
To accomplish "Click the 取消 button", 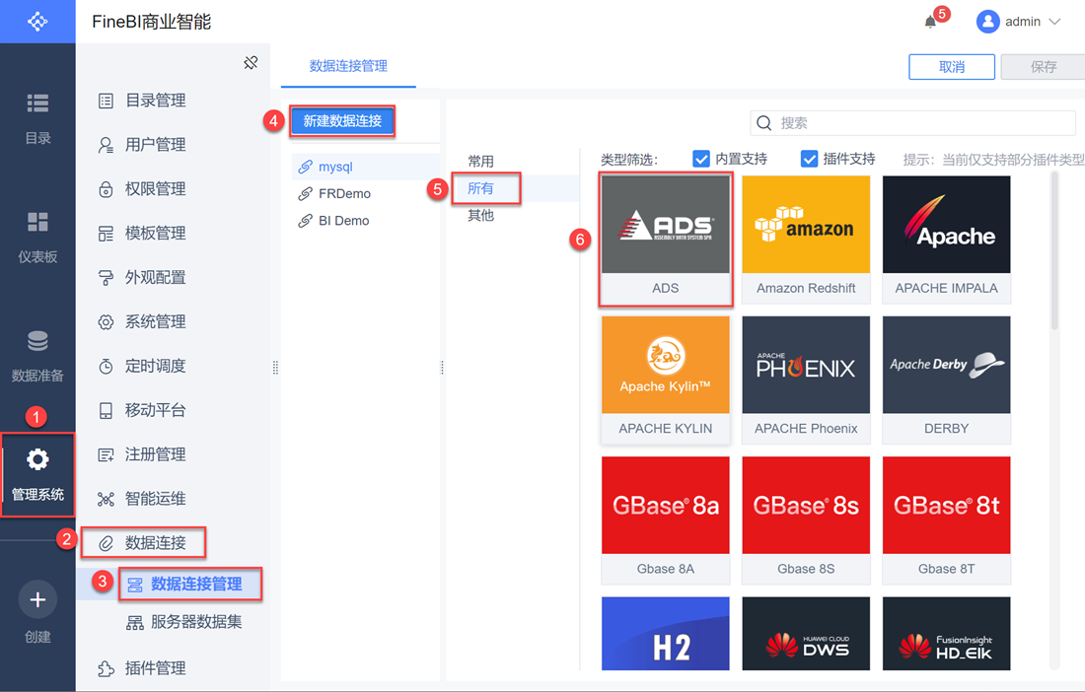I will tap(952, 66).
